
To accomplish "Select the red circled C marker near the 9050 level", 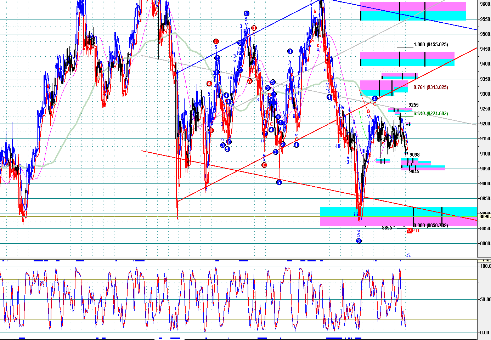I will point(264,165).
